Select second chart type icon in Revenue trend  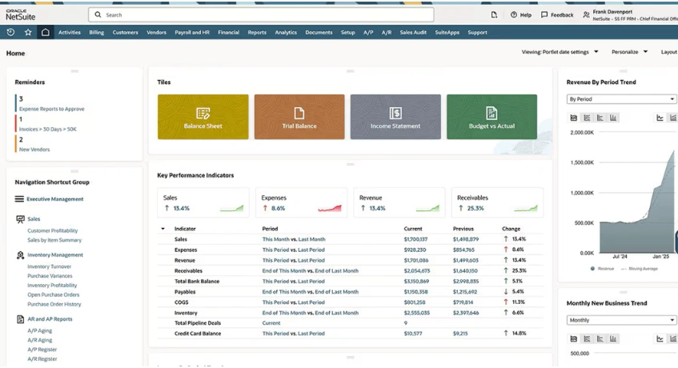587,118
